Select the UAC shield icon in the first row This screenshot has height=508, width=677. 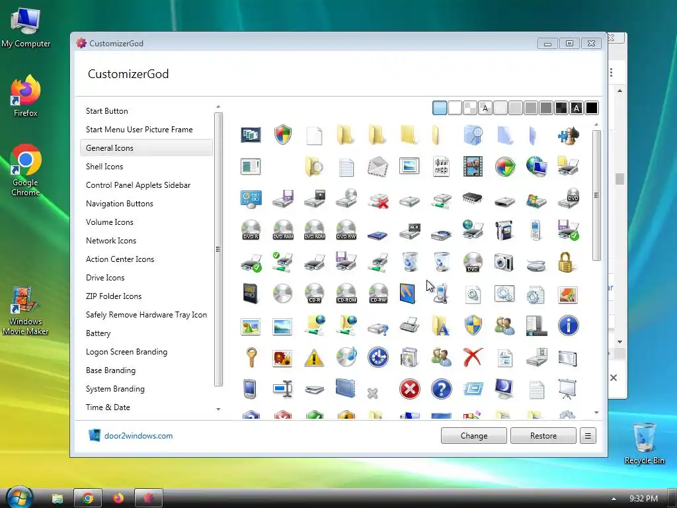[x=283, y=135]
